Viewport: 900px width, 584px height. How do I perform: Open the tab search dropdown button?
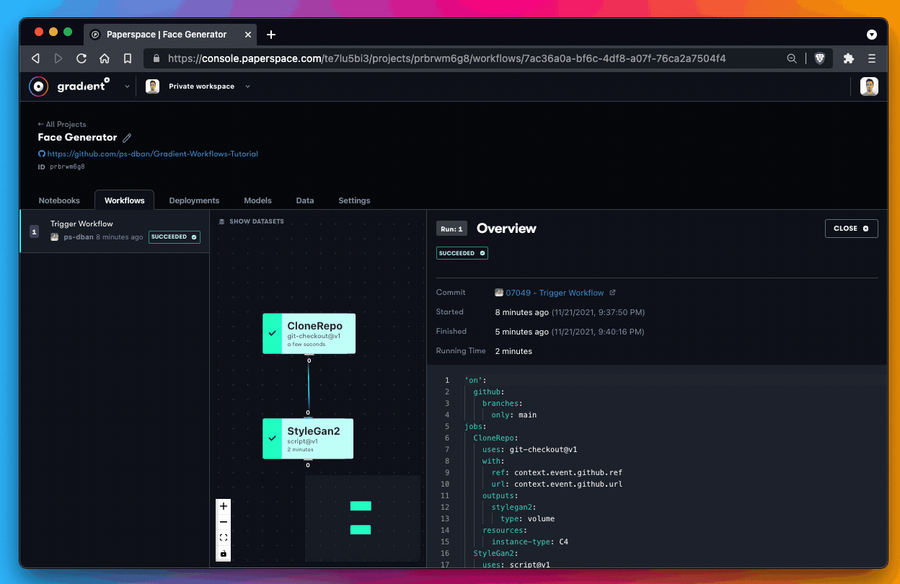[872, 35]
